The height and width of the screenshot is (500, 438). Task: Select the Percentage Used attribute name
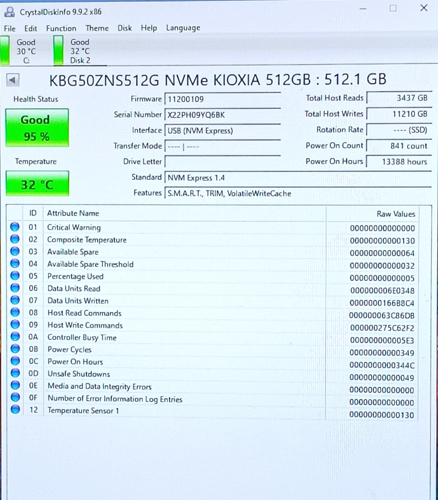click(75, 277)
